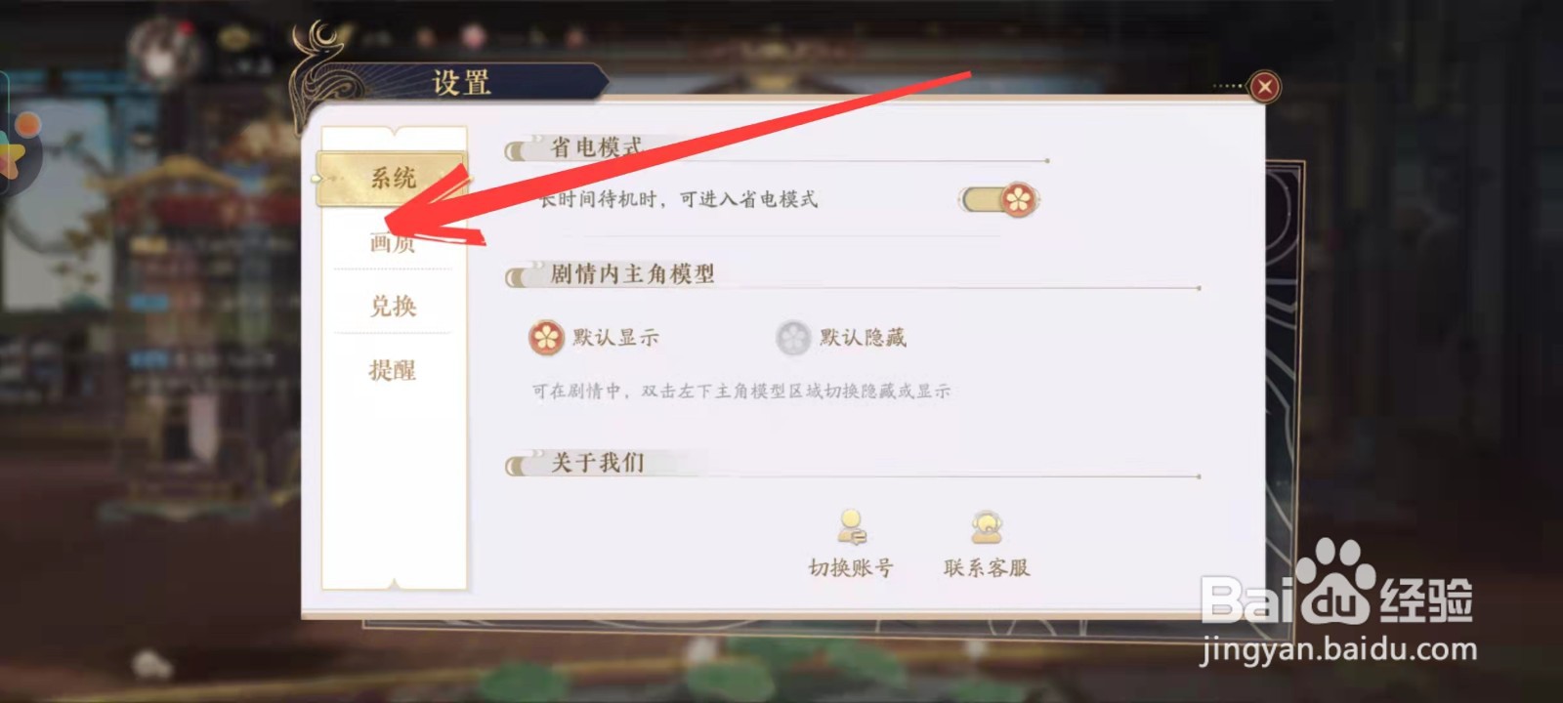Viewport: 1563px width, 703px height.
Task: Click the 联系客服 label
Action: click(987, 567)
